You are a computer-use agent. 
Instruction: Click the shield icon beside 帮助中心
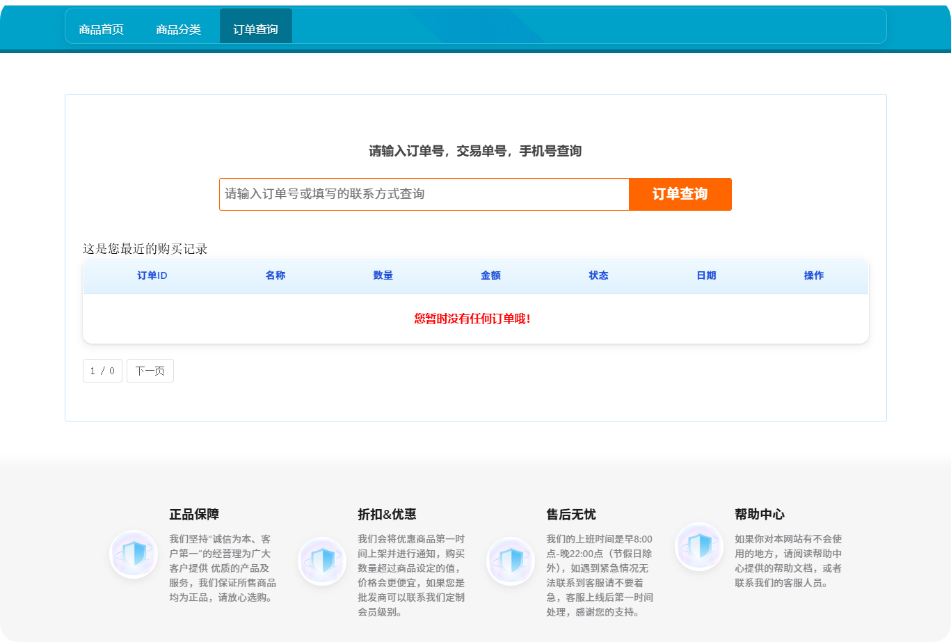click(x=699, y=547)
